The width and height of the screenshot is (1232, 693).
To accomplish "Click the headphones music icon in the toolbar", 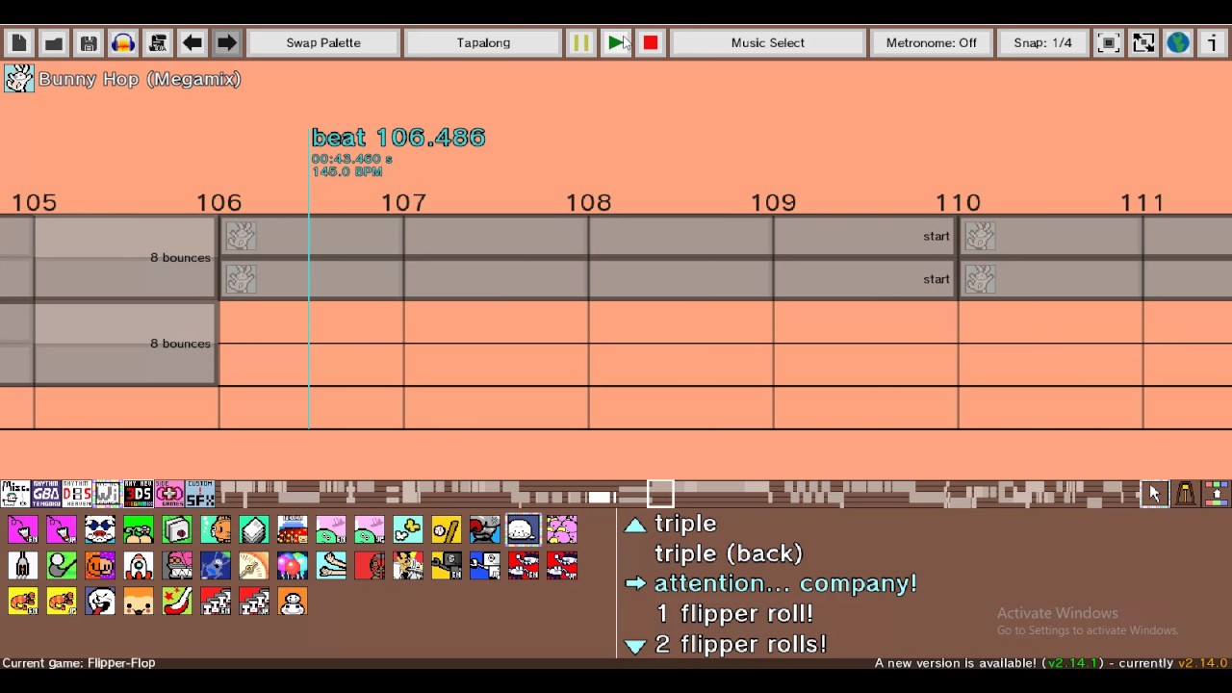I will tap(123, 42).
